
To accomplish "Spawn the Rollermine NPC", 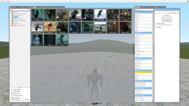I will 100,27.
